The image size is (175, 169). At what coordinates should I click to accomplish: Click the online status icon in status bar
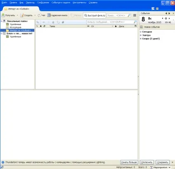pyautogui.click(x=2, y=167)
